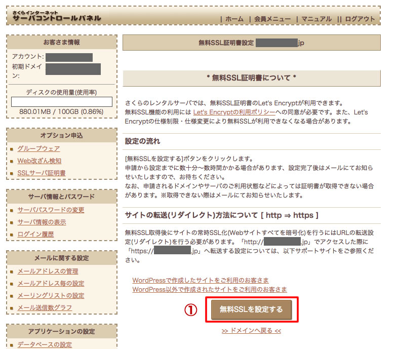Open サーバ情報の表示 page
The image size is (397, 349).
coord(42,222)
